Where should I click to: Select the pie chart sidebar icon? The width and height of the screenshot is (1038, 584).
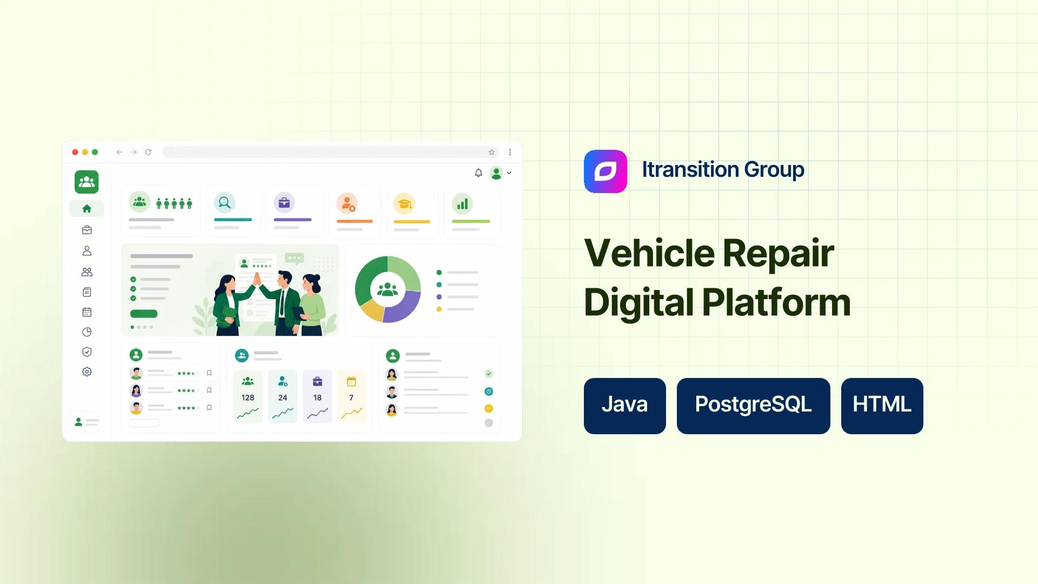[86, 332]
